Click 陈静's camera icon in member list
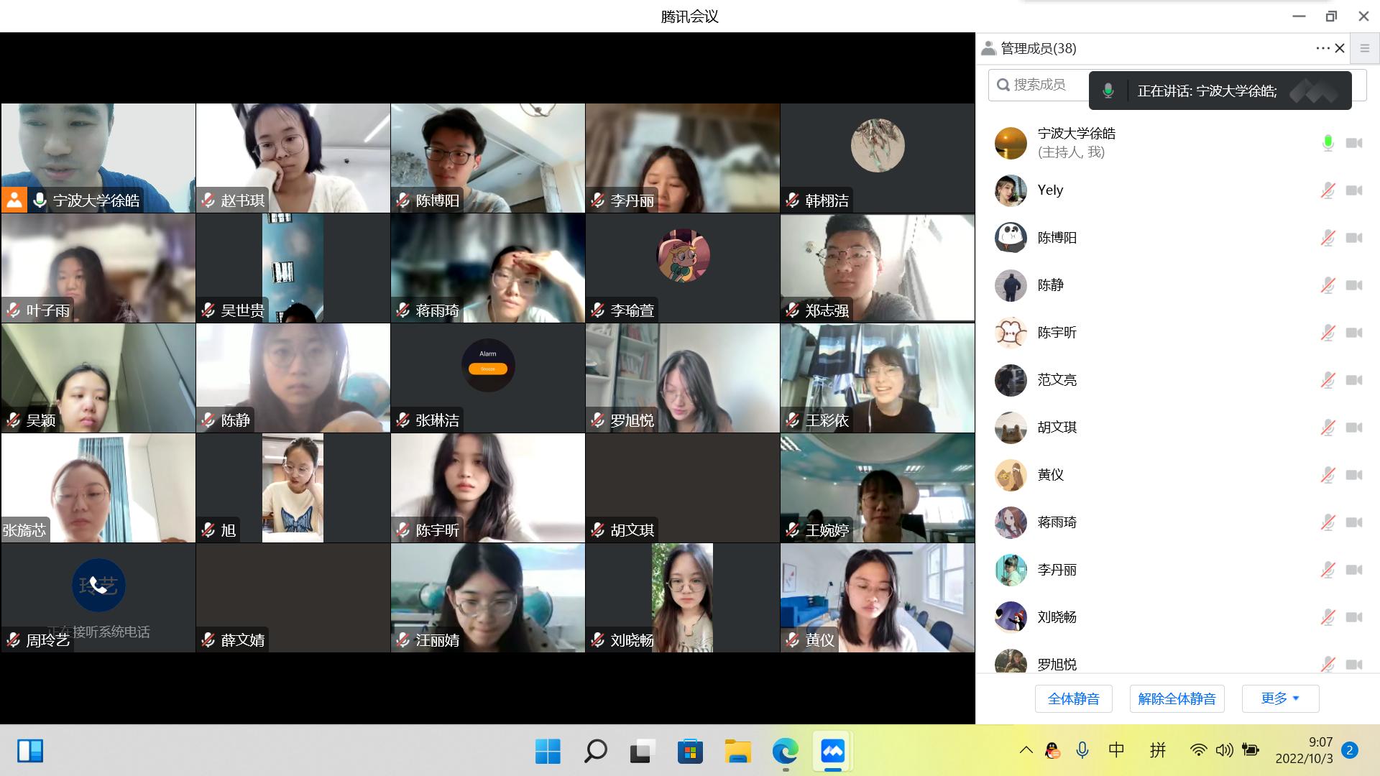 point(1354,285)
